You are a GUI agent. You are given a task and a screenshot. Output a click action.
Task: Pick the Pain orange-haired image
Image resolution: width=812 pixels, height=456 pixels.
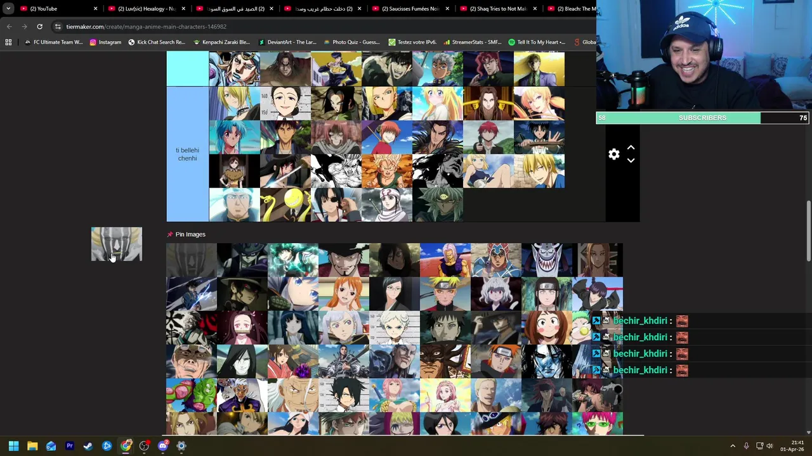(x=496, y=362)
